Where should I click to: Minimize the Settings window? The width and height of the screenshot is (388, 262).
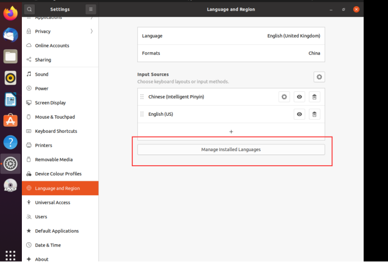tap(331, 10)
